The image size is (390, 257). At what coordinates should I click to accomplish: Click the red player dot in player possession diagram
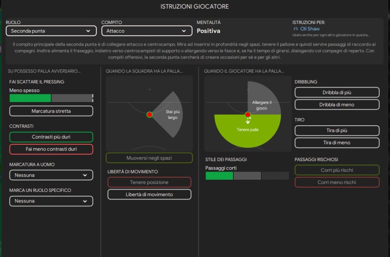coord(248,115)
